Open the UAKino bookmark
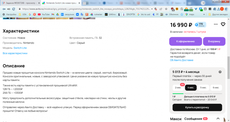The image size is (230, 122). (110, 14)
